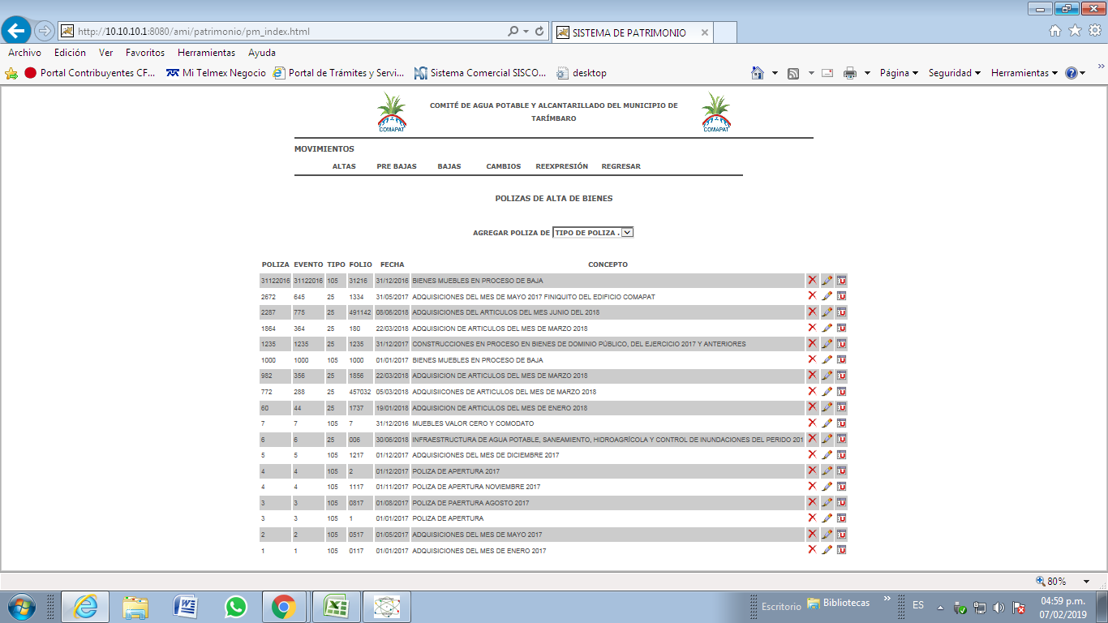Switch to the SISTEMA DE PATRIMONIO tab

click(629, 32)
